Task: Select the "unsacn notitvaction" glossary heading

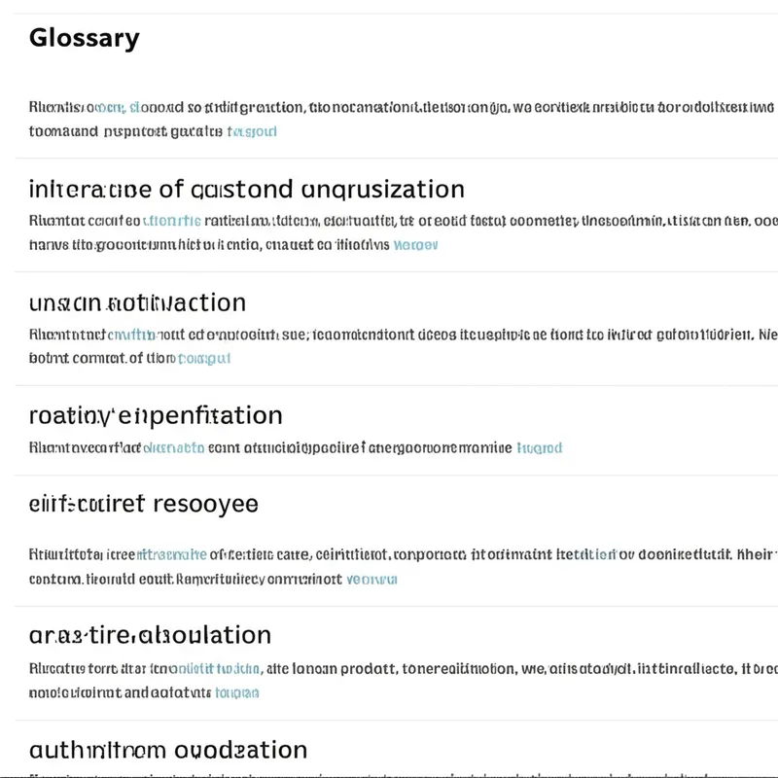Action: 137,301
